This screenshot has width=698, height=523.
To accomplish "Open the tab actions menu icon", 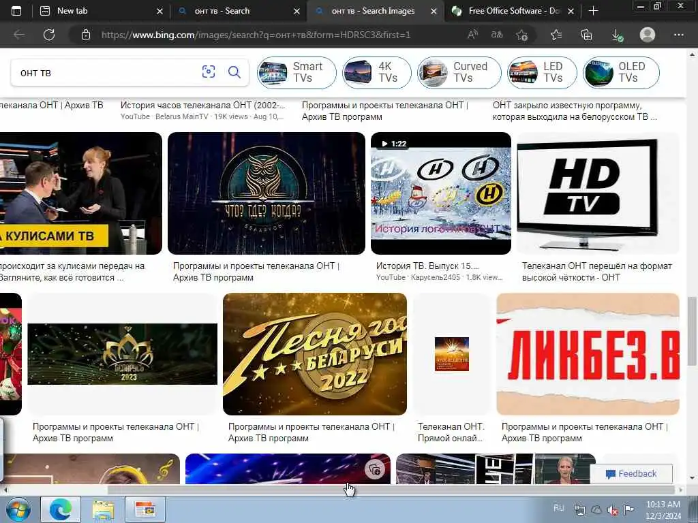I will click(16, 11).
